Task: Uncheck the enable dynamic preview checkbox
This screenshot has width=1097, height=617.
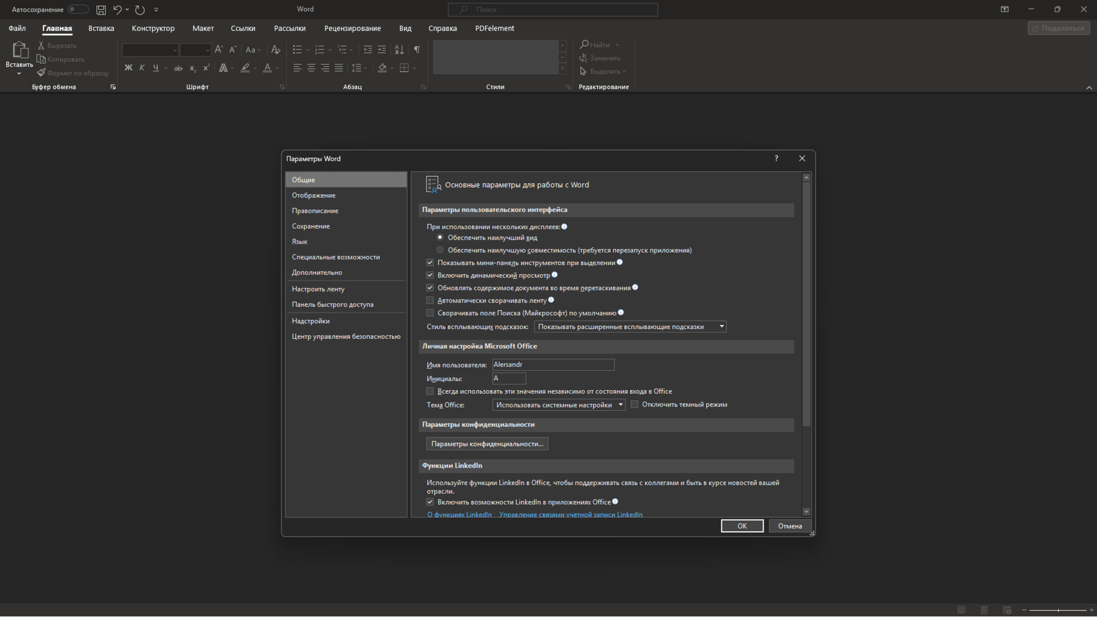Action: point(430,275)
